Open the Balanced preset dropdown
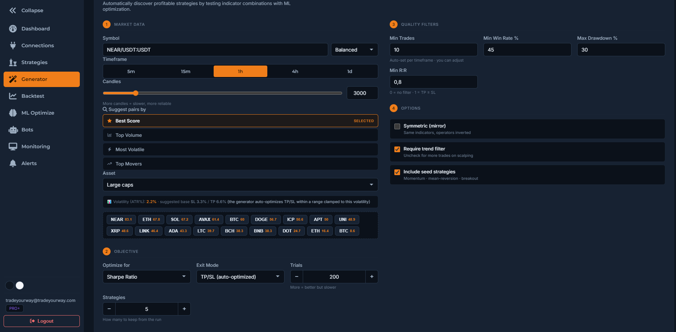 (x=354, y=50)
